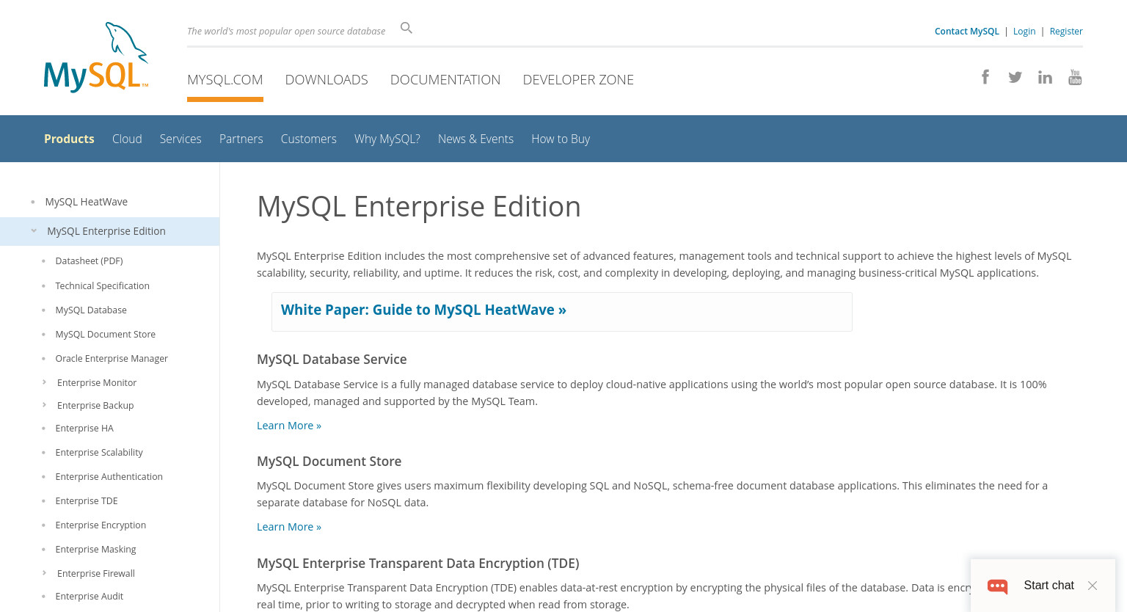
Task: Click the MySQL Document Store section heading
Action: point(329,461)
